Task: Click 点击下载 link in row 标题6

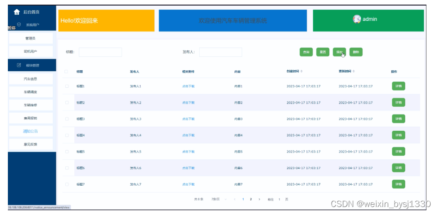Action: coord(188,168)
